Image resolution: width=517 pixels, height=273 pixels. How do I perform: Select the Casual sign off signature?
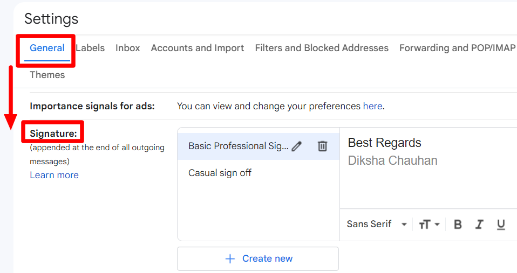click(220, 173)
